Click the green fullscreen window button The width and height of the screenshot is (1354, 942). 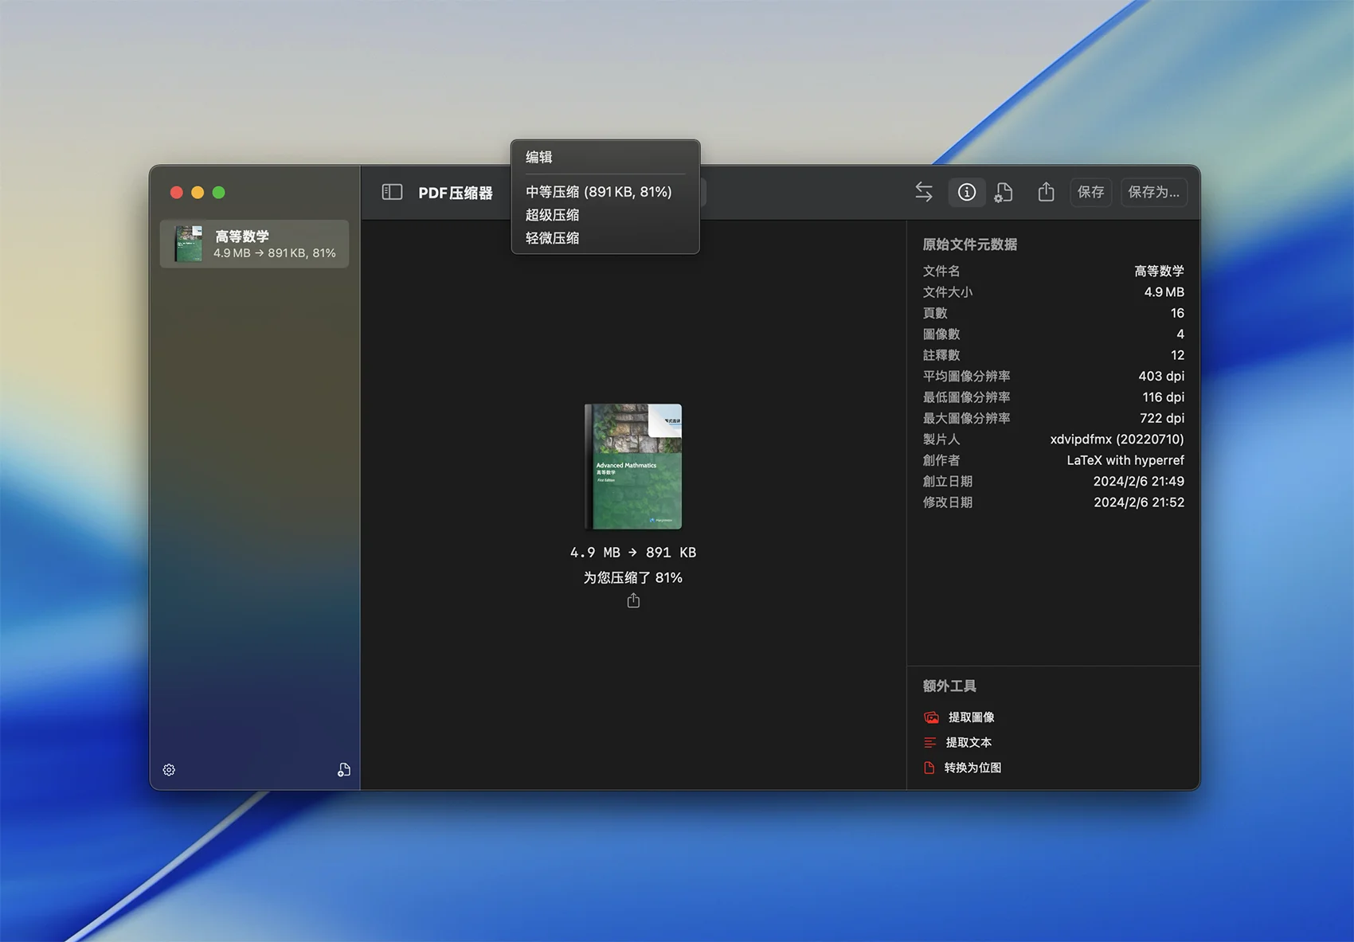pyautogui.click(x=219, y=193)
